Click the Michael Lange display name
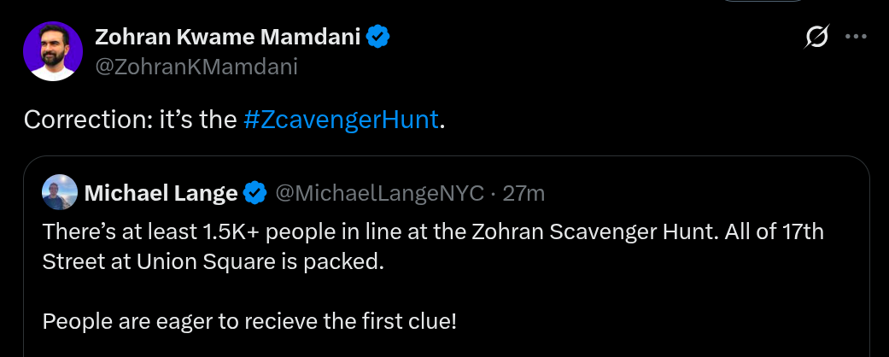 [161, 194]
